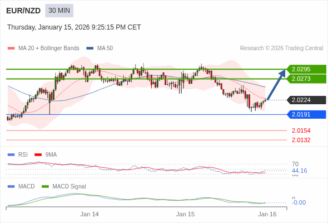Click the RSI blue legend swatch
The height and width of the screenshot is (223, 328).
[x=11, y=155]
